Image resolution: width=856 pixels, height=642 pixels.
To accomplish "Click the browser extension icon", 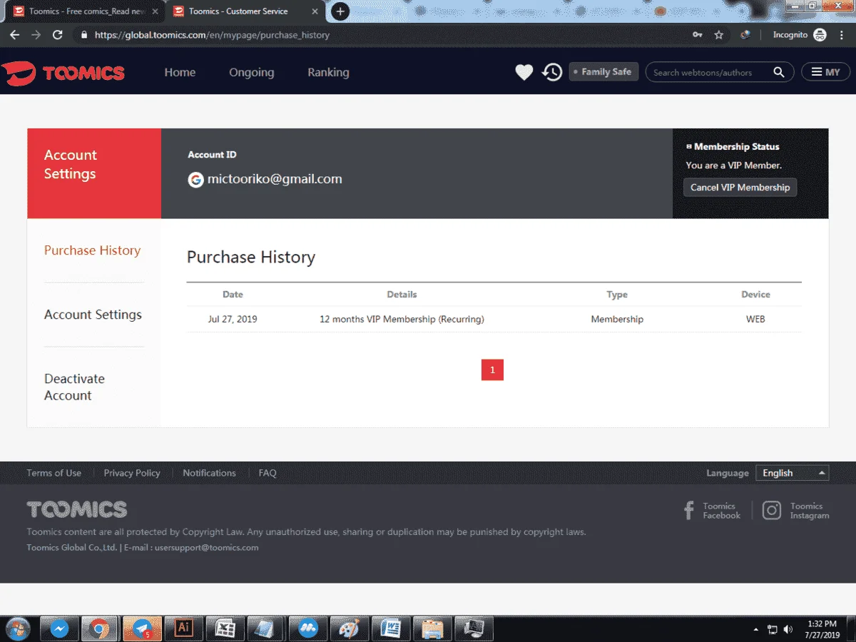I will click(745, 34).
